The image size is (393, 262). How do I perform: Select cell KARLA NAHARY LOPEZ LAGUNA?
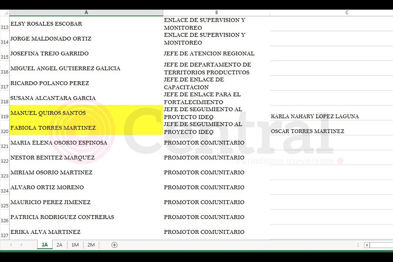pos(331,113)
